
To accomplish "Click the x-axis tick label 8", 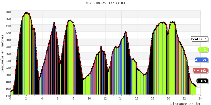I will (74, 99).
